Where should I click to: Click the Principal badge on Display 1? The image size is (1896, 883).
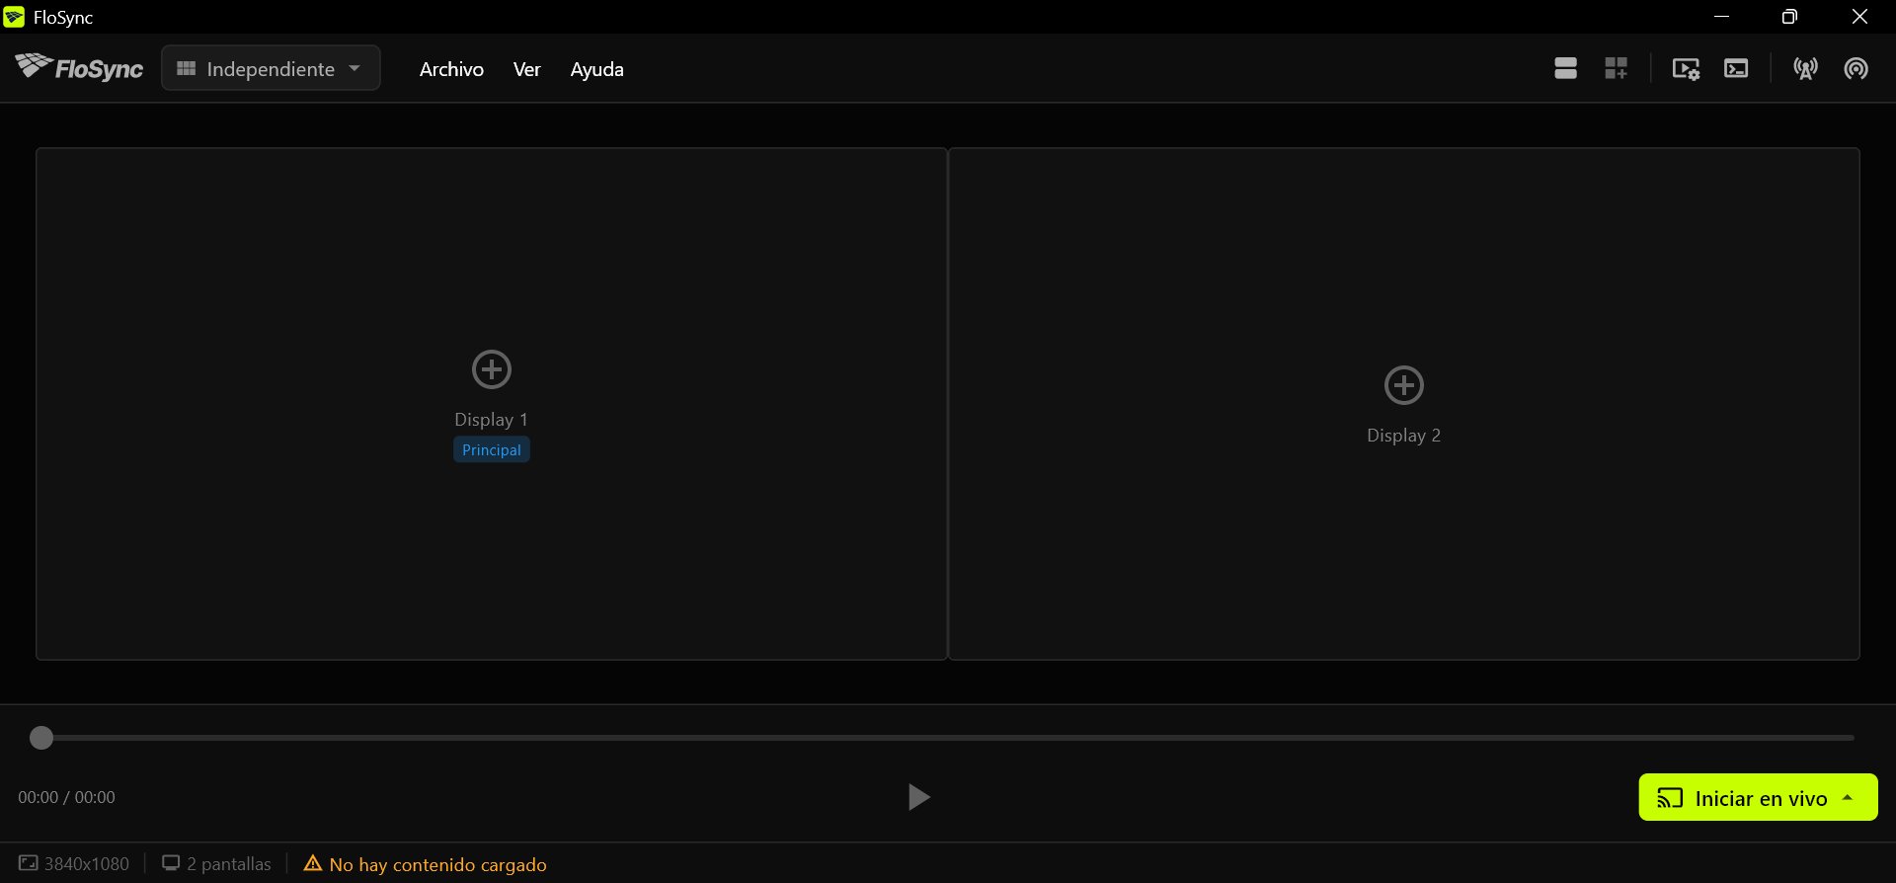click(x=492, y=449)
